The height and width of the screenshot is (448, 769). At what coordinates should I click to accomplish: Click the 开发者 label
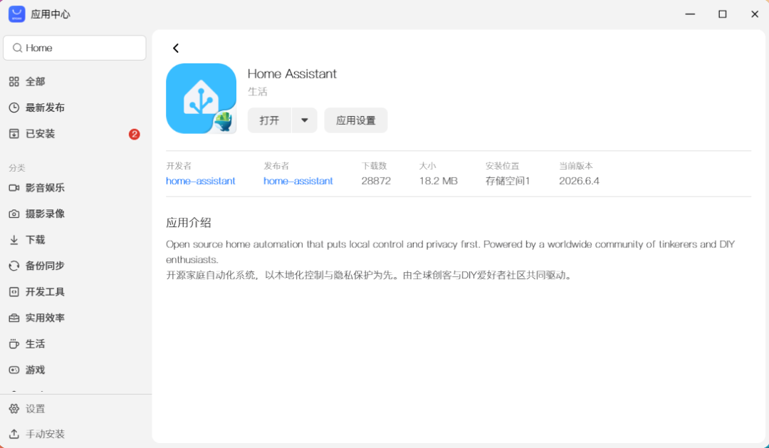(x=179, y=166)
